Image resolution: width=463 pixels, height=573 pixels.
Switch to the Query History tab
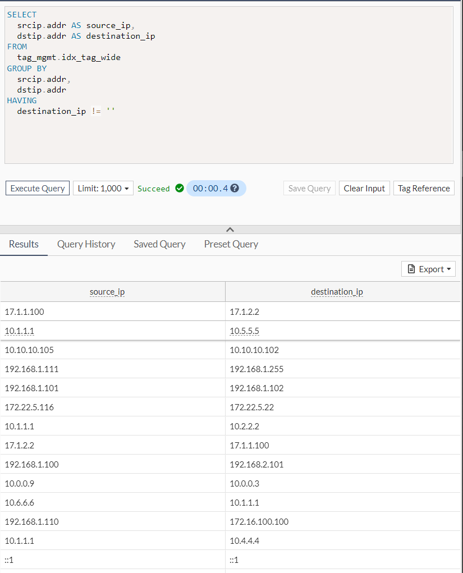86,244
